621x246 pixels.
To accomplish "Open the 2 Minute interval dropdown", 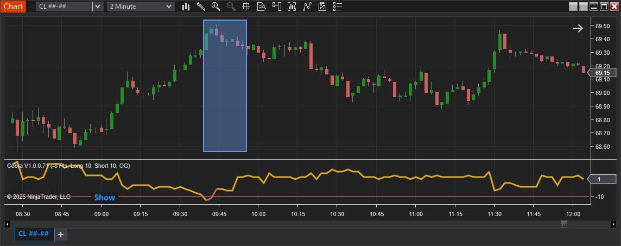I will point(141,7).
